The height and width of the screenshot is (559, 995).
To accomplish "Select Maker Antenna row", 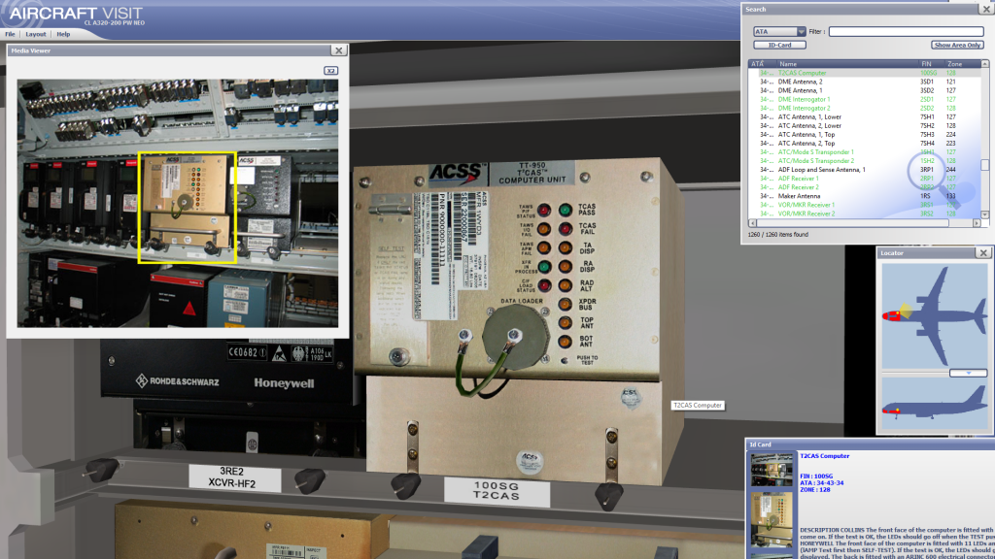I will 864,196.
